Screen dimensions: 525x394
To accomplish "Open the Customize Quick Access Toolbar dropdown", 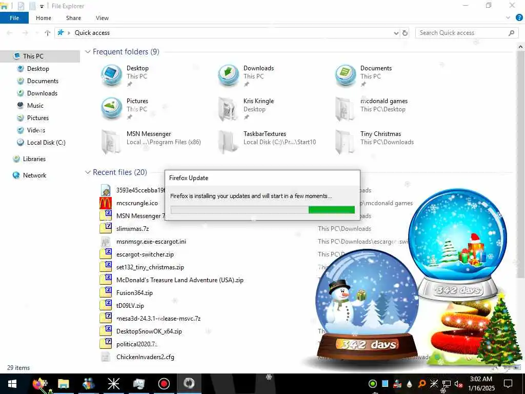I will click(x=42, y=6).
